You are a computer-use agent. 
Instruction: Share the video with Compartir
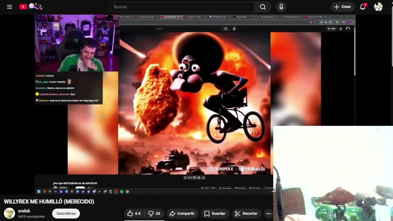(182, 213)
